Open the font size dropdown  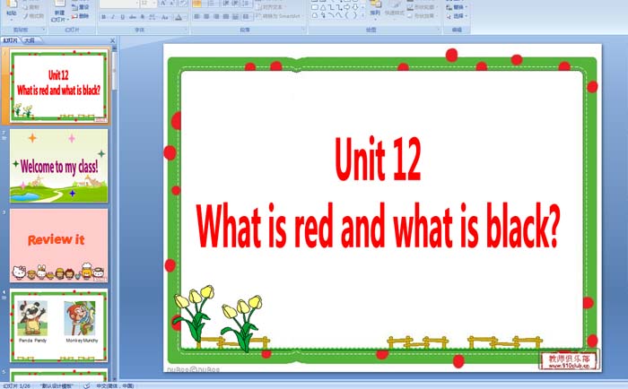pyautogui.click(x=154, y=4)
